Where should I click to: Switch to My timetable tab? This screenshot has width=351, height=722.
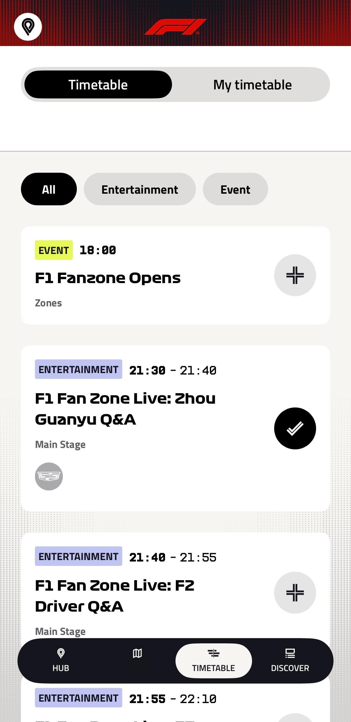[x=252, y=85]
